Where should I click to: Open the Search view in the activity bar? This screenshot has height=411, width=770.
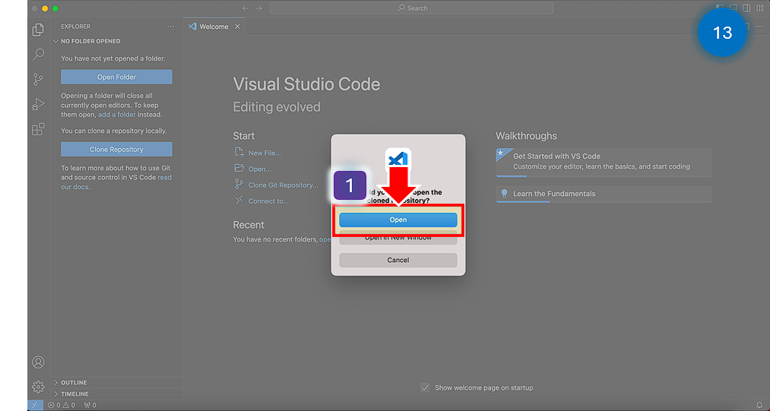(x=38, y=55)
